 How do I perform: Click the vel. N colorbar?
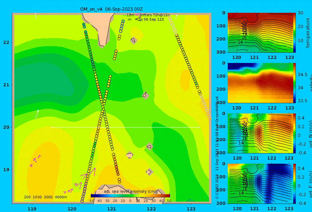tap(295, 133)
